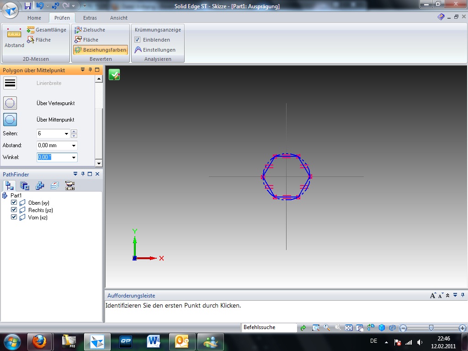Open the Polygon panel options menu arrow
This screenshot has height=351, width=468.
click(83, 70)
